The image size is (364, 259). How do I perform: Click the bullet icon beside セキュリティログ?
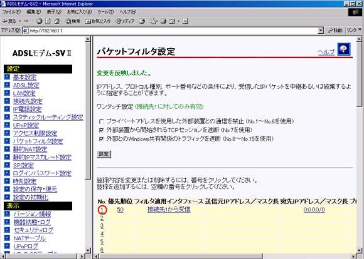pos(7,230)
